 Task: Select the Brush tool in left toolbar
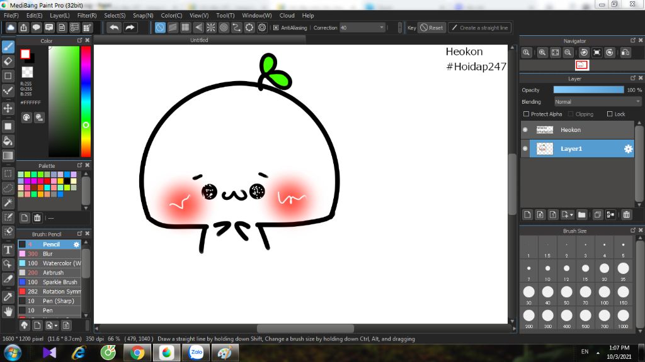click(x=8, y=47)
